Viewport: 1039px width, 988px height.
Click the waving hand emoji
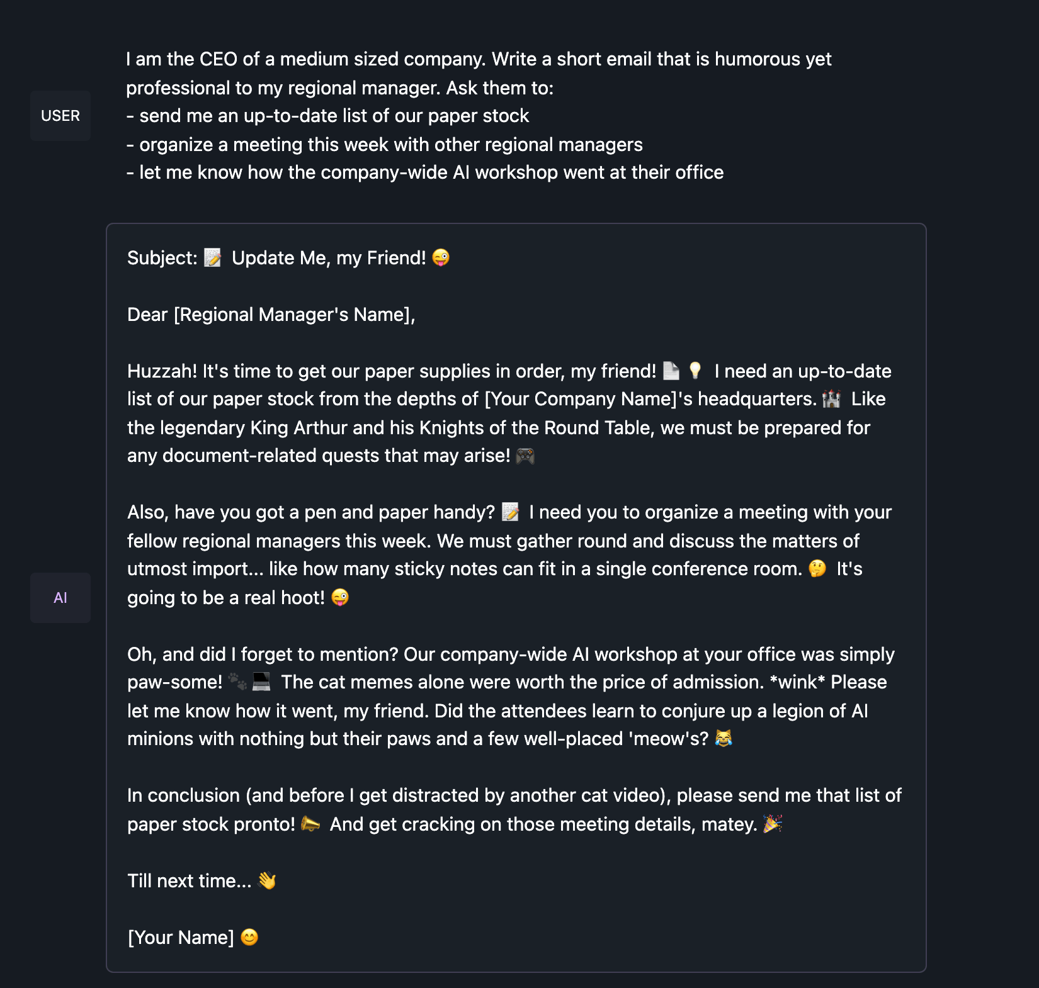pos(267,881)
